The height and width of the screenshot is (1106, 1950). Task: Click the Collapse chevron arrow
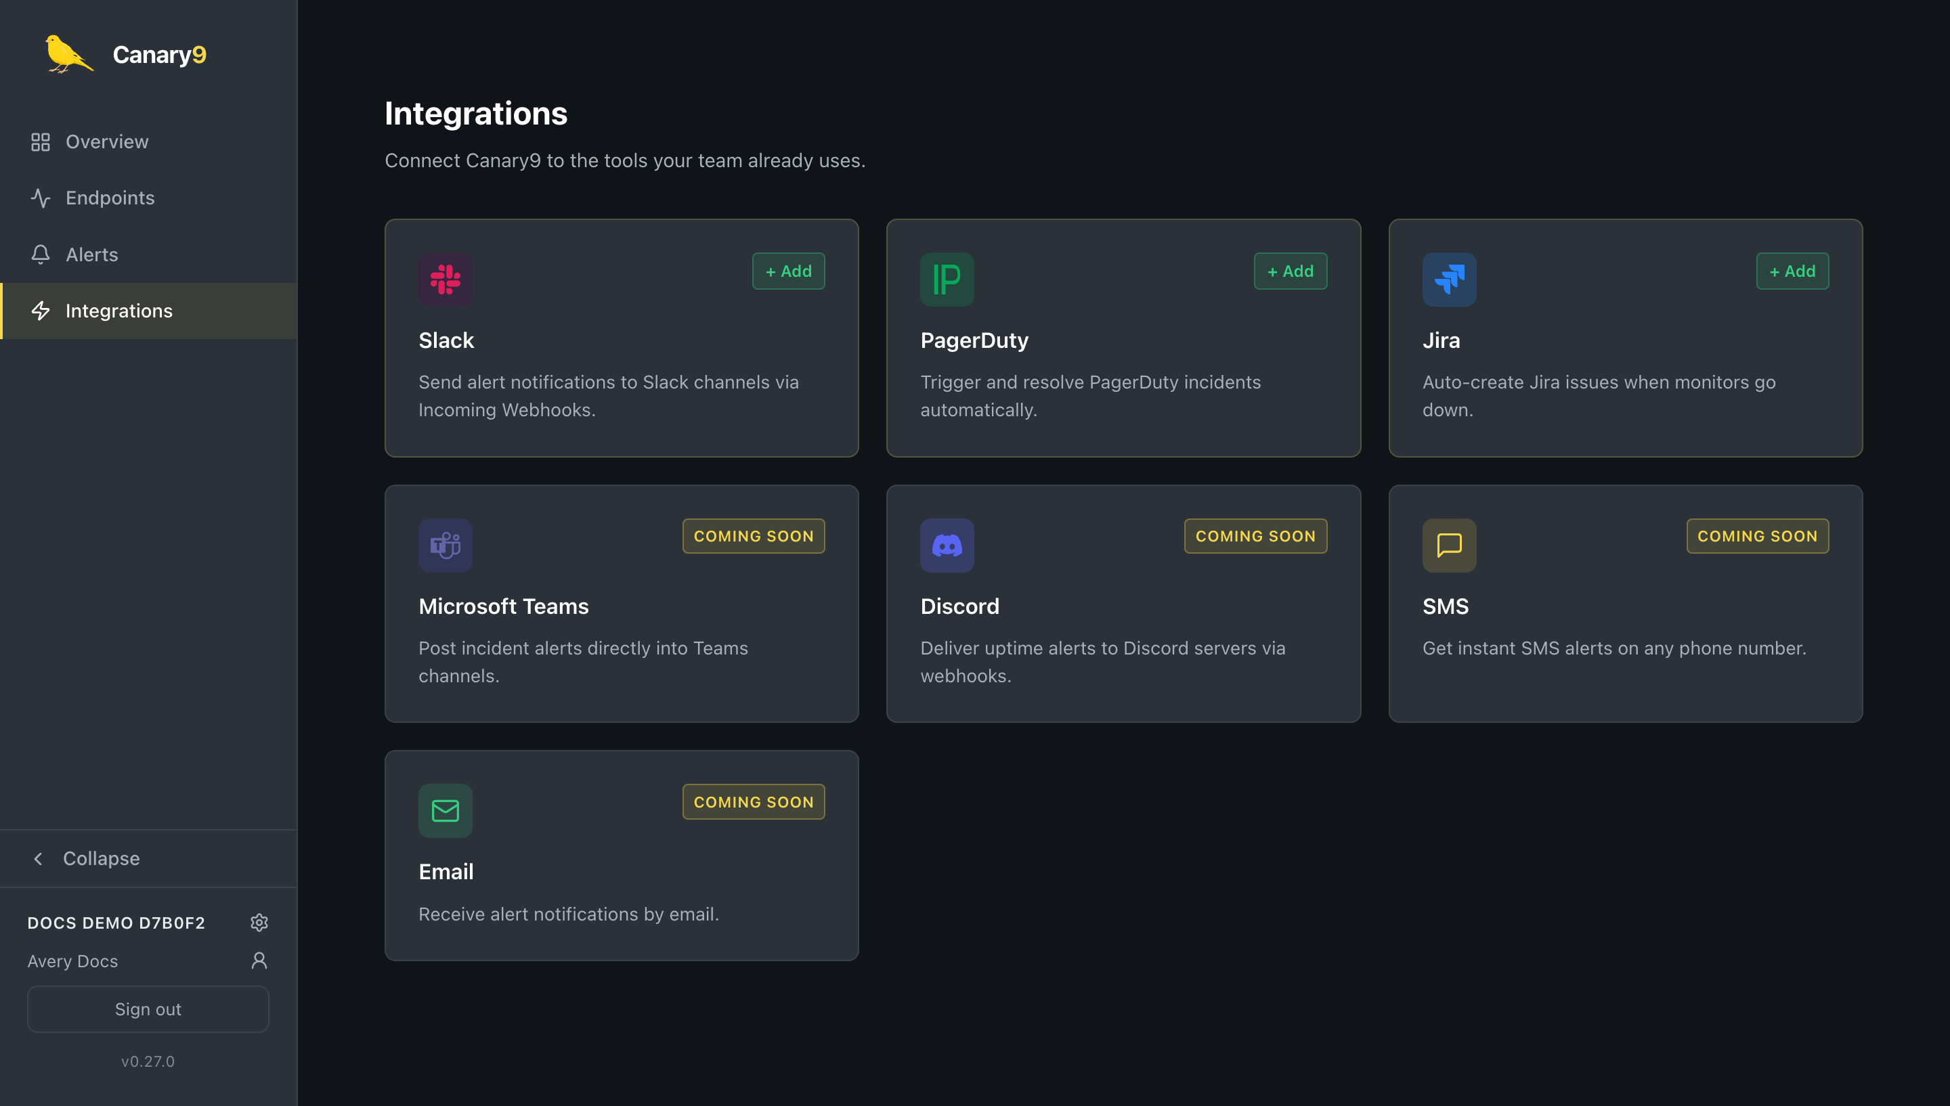coord(38,858)
